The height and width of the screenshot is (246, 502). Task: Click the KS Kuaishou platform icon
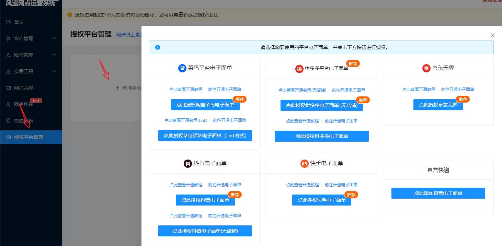click(x=304, y=164)
